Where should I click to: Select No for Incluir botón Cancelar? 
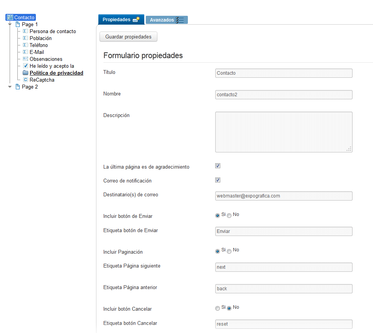[x=229, y=308]
